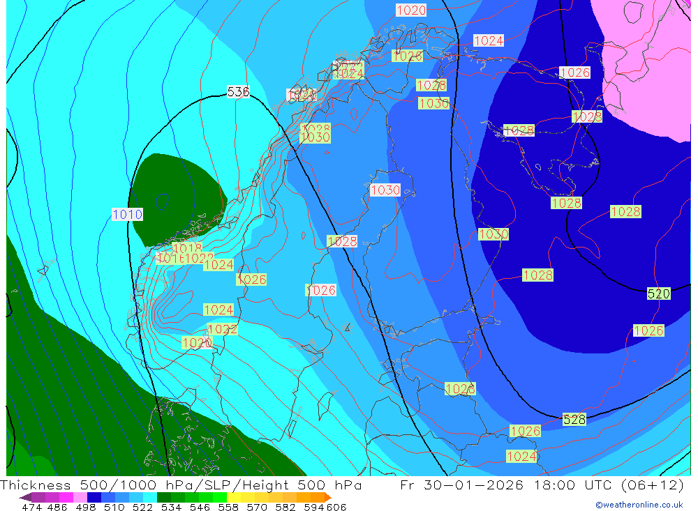Click the legend value 486

tap(57, 507)
